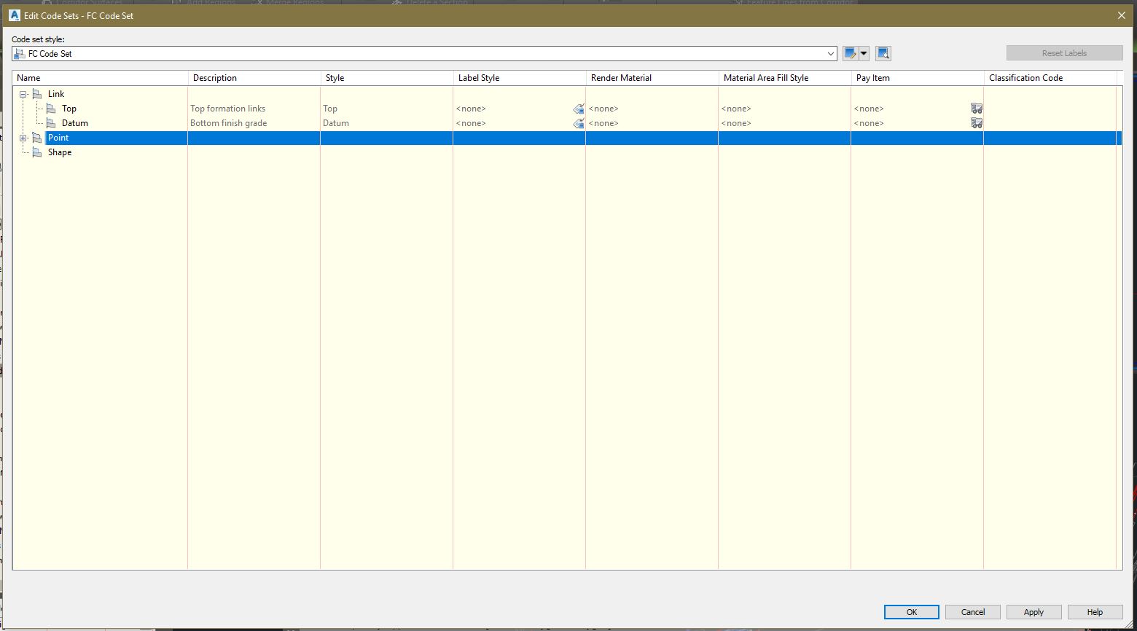This screenshot has height=631, width=1137.
Task: Click the Pay Item value for Datum
Action: point(869,123)
